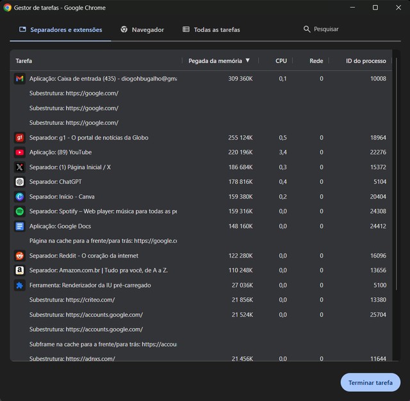Switch to the Navegador tab

(142, 30)
